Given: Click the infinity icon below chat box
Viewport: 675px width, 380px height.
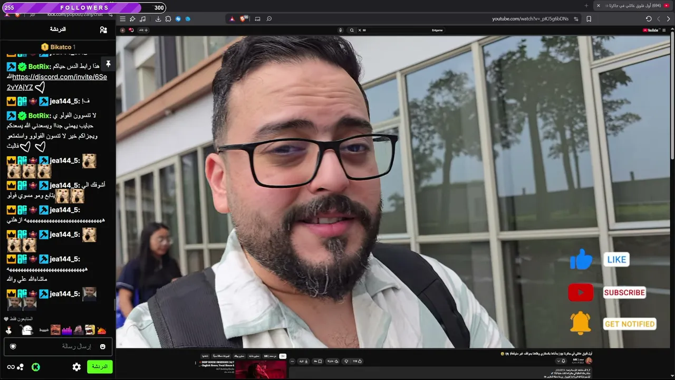Looking at the screenshot, I should click(11, 367).
